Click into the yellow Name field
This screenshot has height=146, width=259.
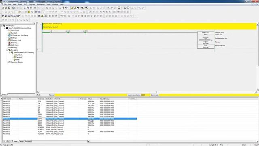(91, 95)
